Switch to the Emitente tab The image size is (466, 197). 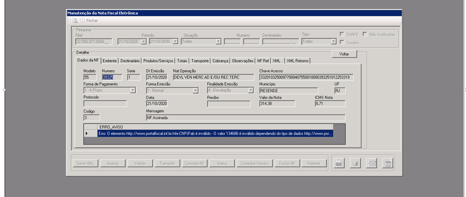tap(110, 61)
